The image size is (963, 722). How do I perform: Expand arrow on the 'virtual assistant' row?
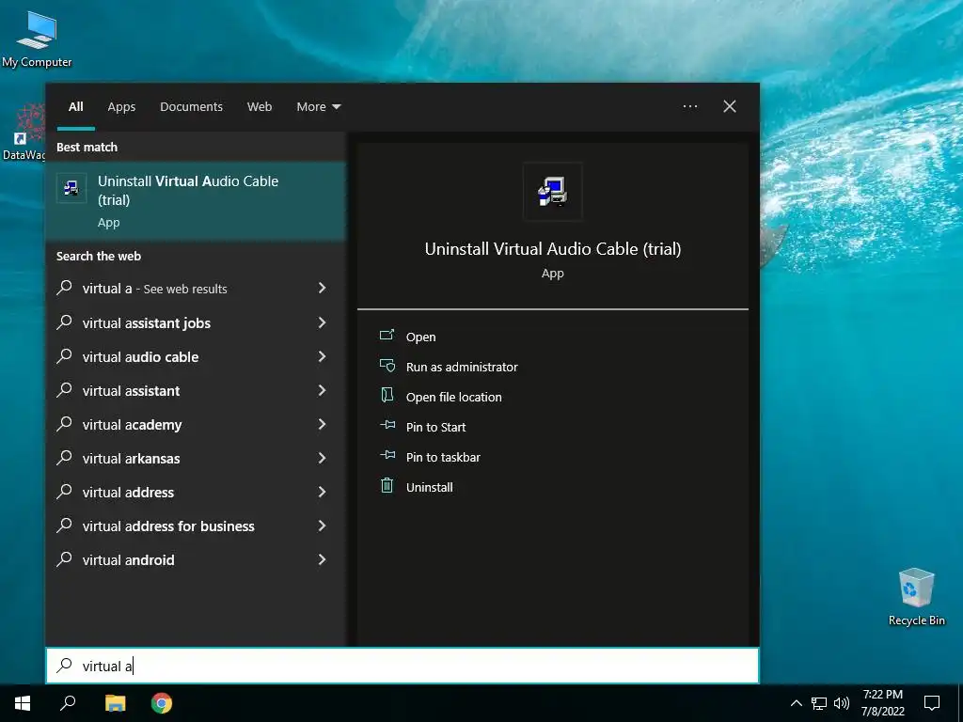(322, 390)
